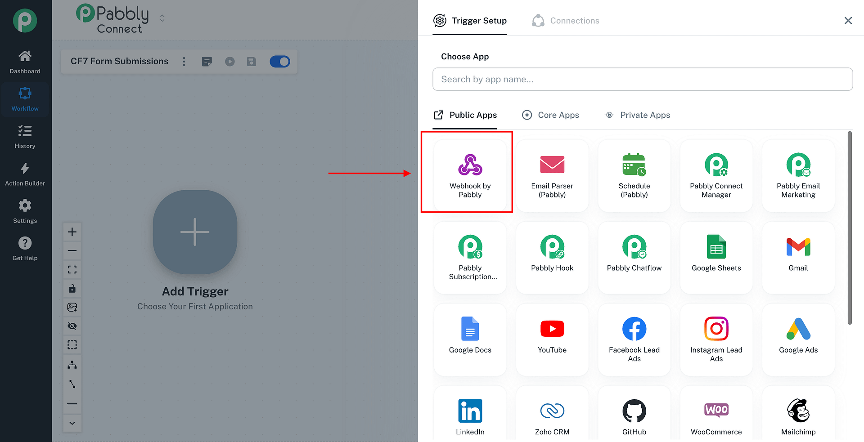Screen dimensions: 864x442
Task: Click the auto-layout hierarchy icon
Action: (x=72, y=365)
